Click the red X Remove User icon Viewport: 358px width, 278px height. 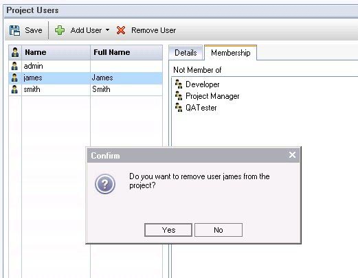pos(121,30)
